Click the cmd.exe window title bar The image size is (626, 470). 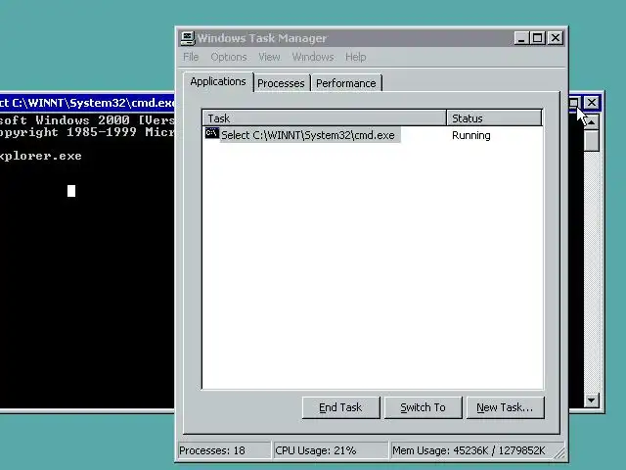click(87, 103)
